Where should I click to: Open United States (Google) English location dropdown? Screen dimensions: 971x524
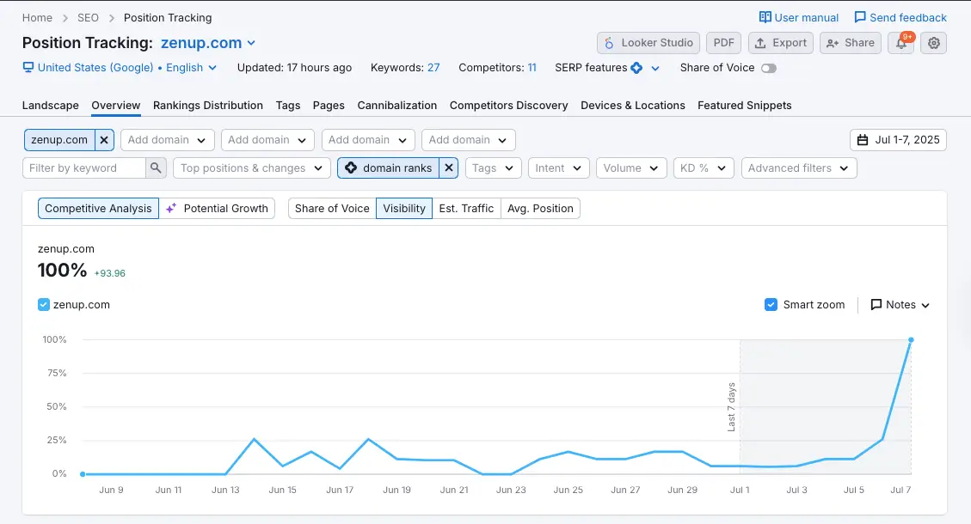coord(120,68)
